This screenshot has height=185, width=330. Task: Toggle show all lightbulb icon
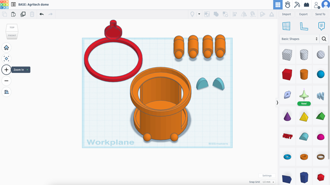[x=192, y=14]
